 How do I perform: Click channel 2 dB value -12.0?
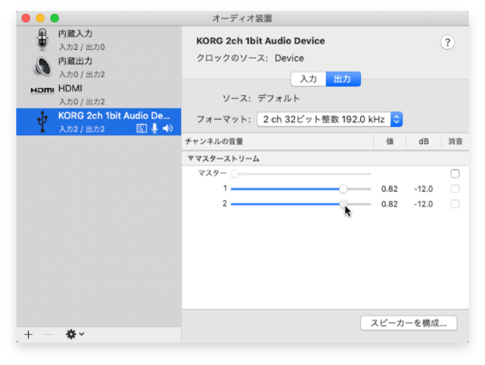tap(423, 204)
